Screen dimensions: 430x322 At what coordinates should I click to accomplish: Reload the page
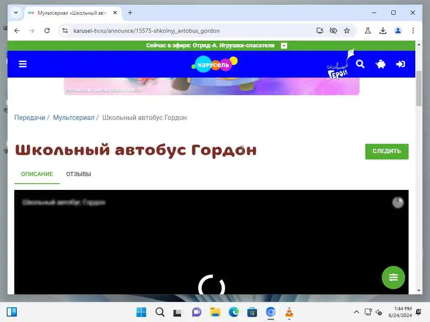point(47,31)
